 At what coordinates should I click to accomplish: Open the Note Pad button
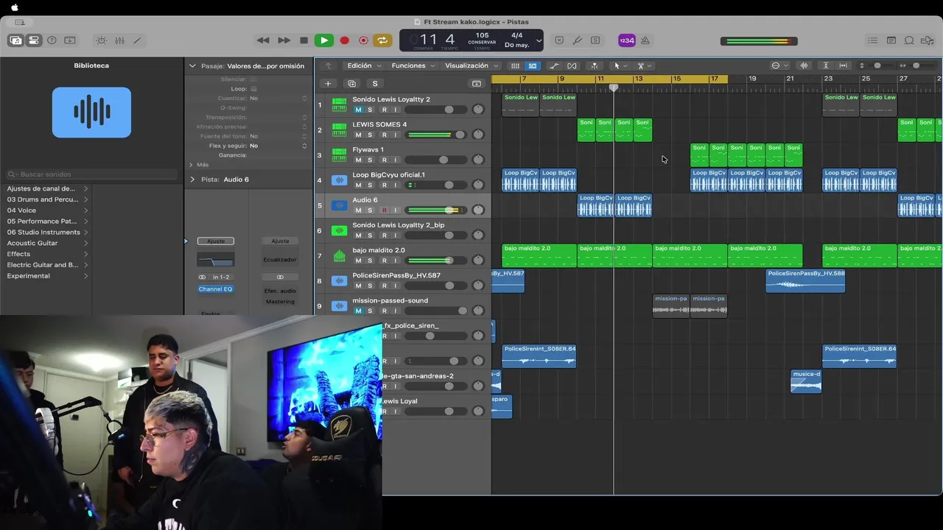891,40
